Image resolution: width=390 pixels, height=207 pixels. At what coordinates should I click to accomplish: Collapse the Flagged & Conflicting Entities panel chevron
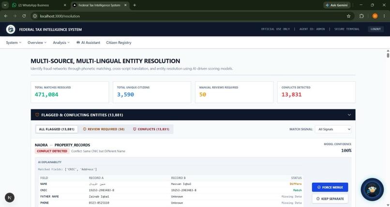click(349, 115)
